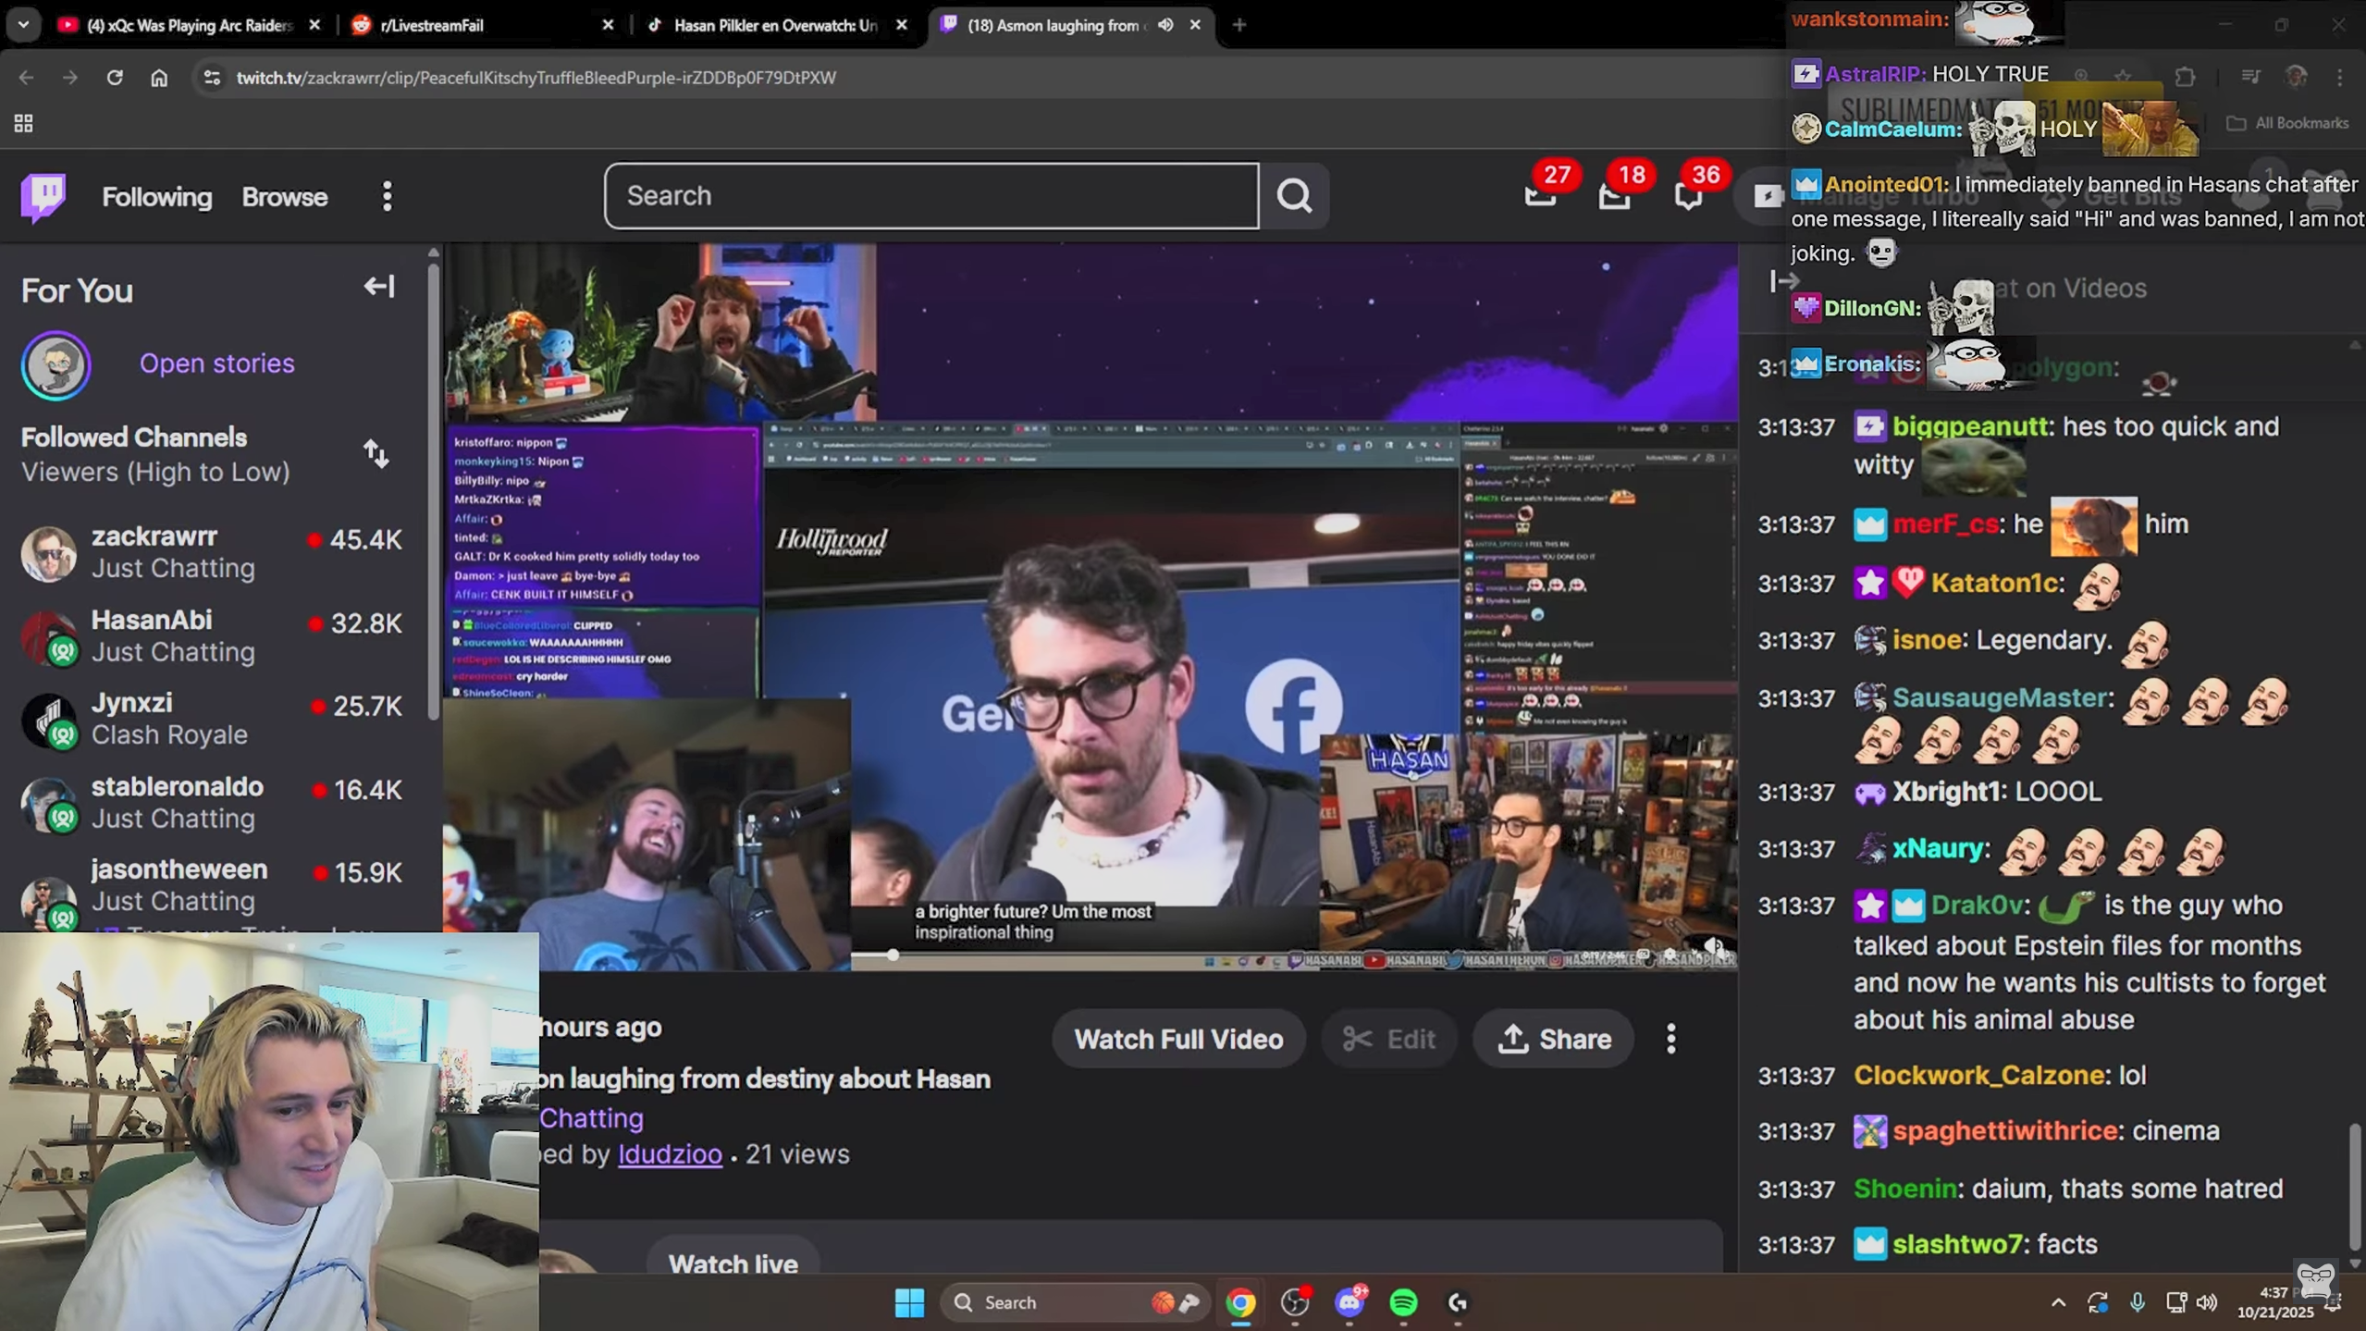The height and width of the screenshot is (1331, 2366).
Task: Click the Twitch home logo
Action: (43, 196)
